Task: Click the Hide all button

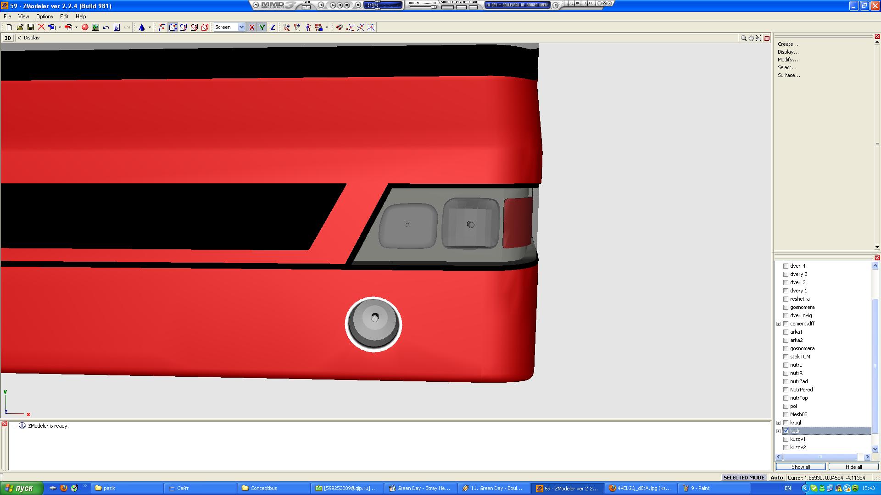Action: [x=853, y=467]
